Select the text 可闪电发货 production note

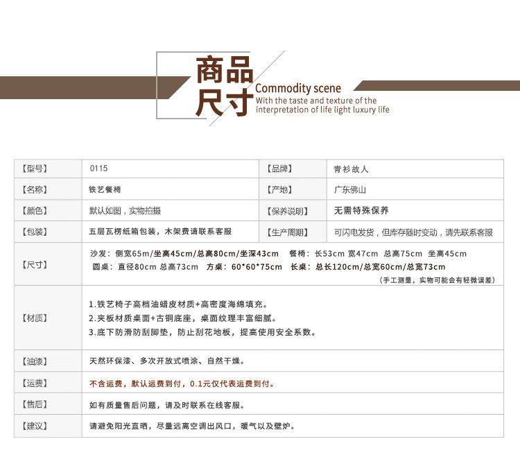[x=413, y=232]
